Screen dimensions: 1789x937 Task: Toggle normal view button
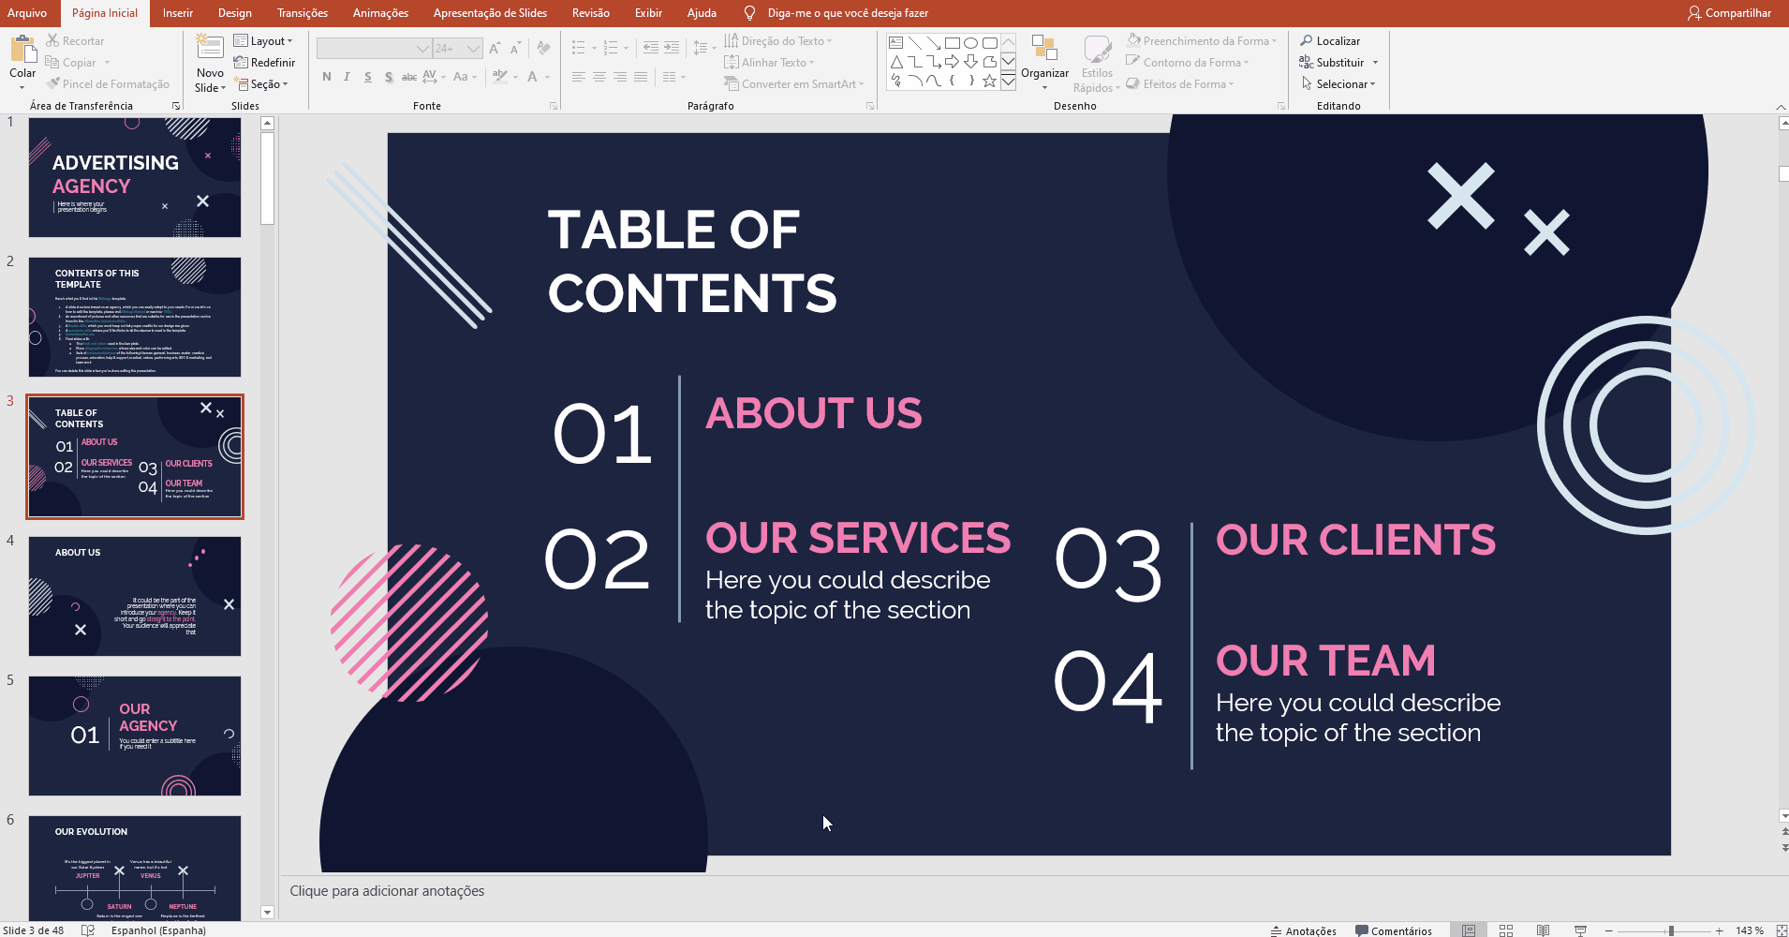point(1469,930)
